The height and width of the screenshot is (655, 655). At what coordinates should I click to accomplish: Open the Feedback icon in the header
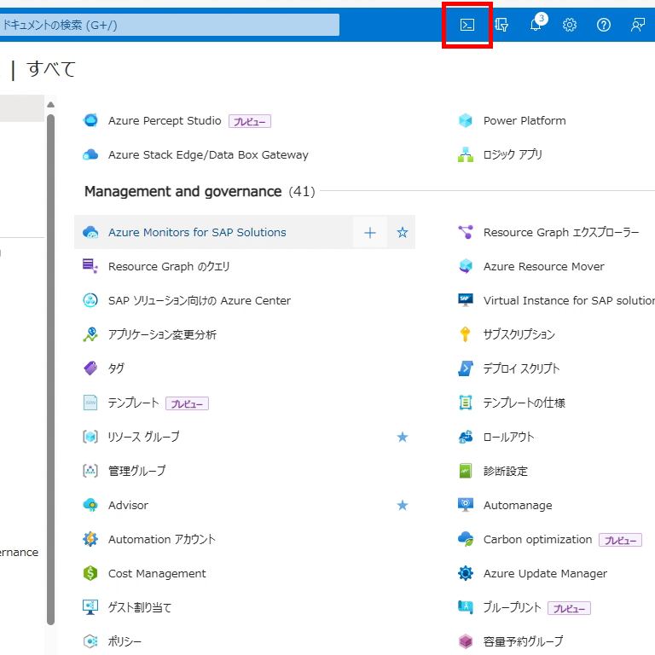click(x=637, y=25)
